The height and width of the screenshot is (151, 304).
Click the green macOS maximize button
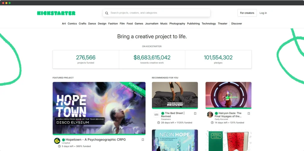9,3
